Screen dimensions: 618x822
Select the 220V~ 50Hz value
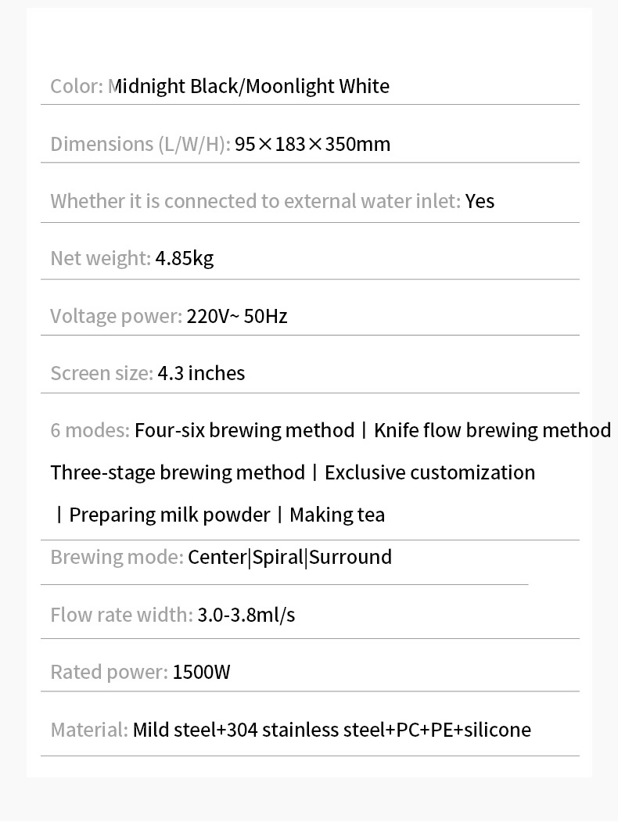(x=237, y=316)
